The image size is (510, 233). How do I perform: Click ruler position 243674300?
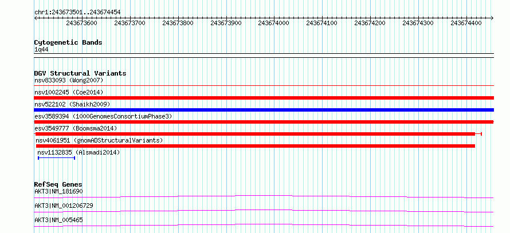418,23
